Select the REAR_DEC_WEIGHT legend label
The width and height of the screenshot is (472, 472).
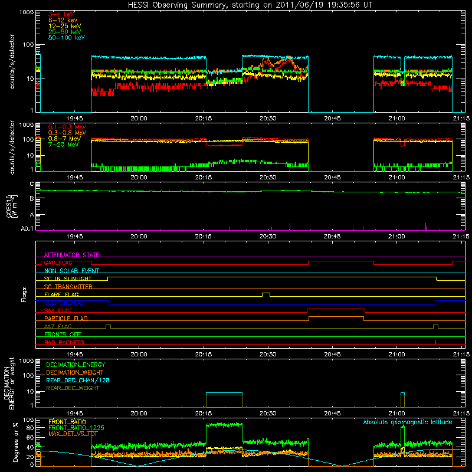pyautogui.click(x=73, y=388)
